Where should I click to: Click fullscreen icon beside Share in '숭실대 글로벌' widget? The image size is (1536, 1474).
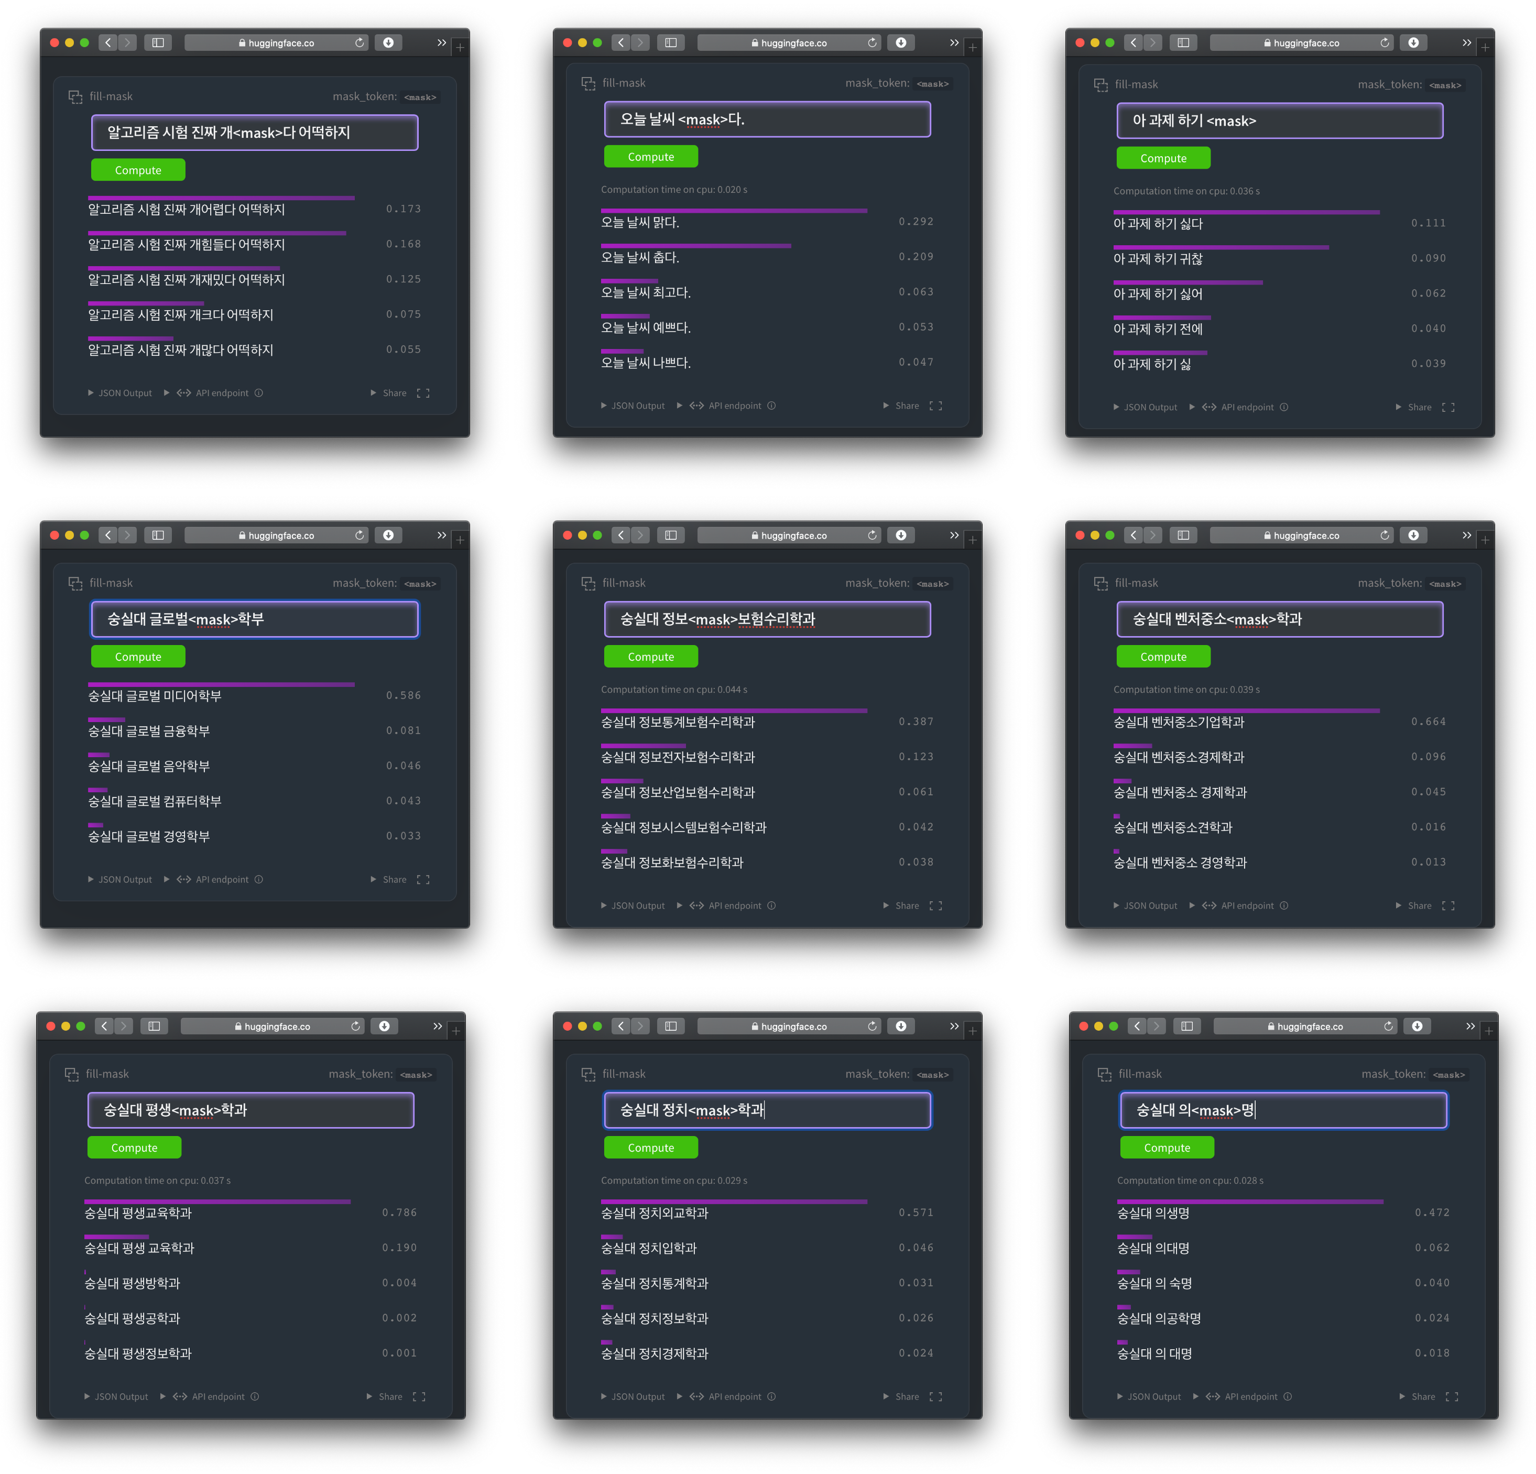click(423, 879)
